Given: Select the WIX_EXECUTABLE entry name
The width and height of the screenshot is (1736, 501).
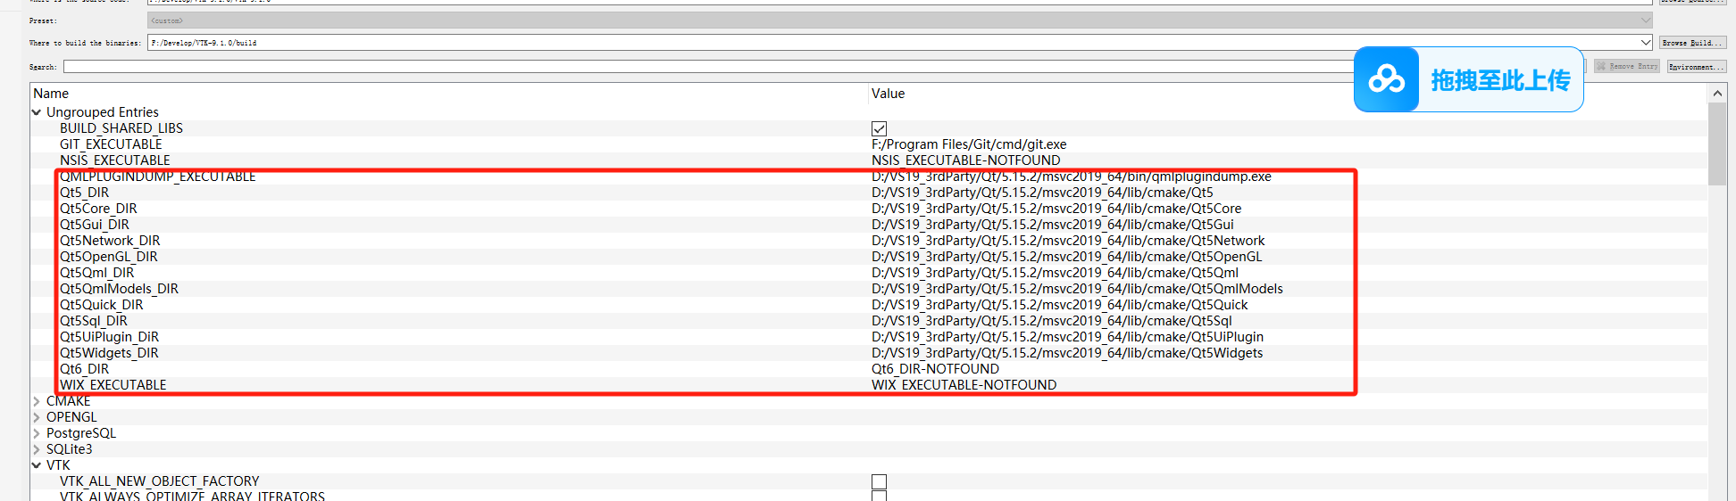Looking at the screenshot, I should pos(113,385).
